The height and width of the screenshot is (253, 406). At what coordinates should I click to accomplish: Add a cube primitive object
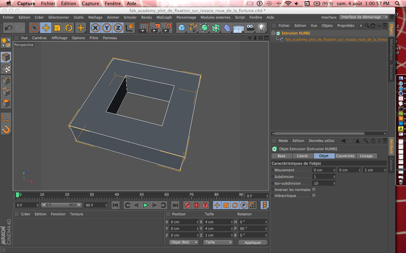tap(182, 28)
